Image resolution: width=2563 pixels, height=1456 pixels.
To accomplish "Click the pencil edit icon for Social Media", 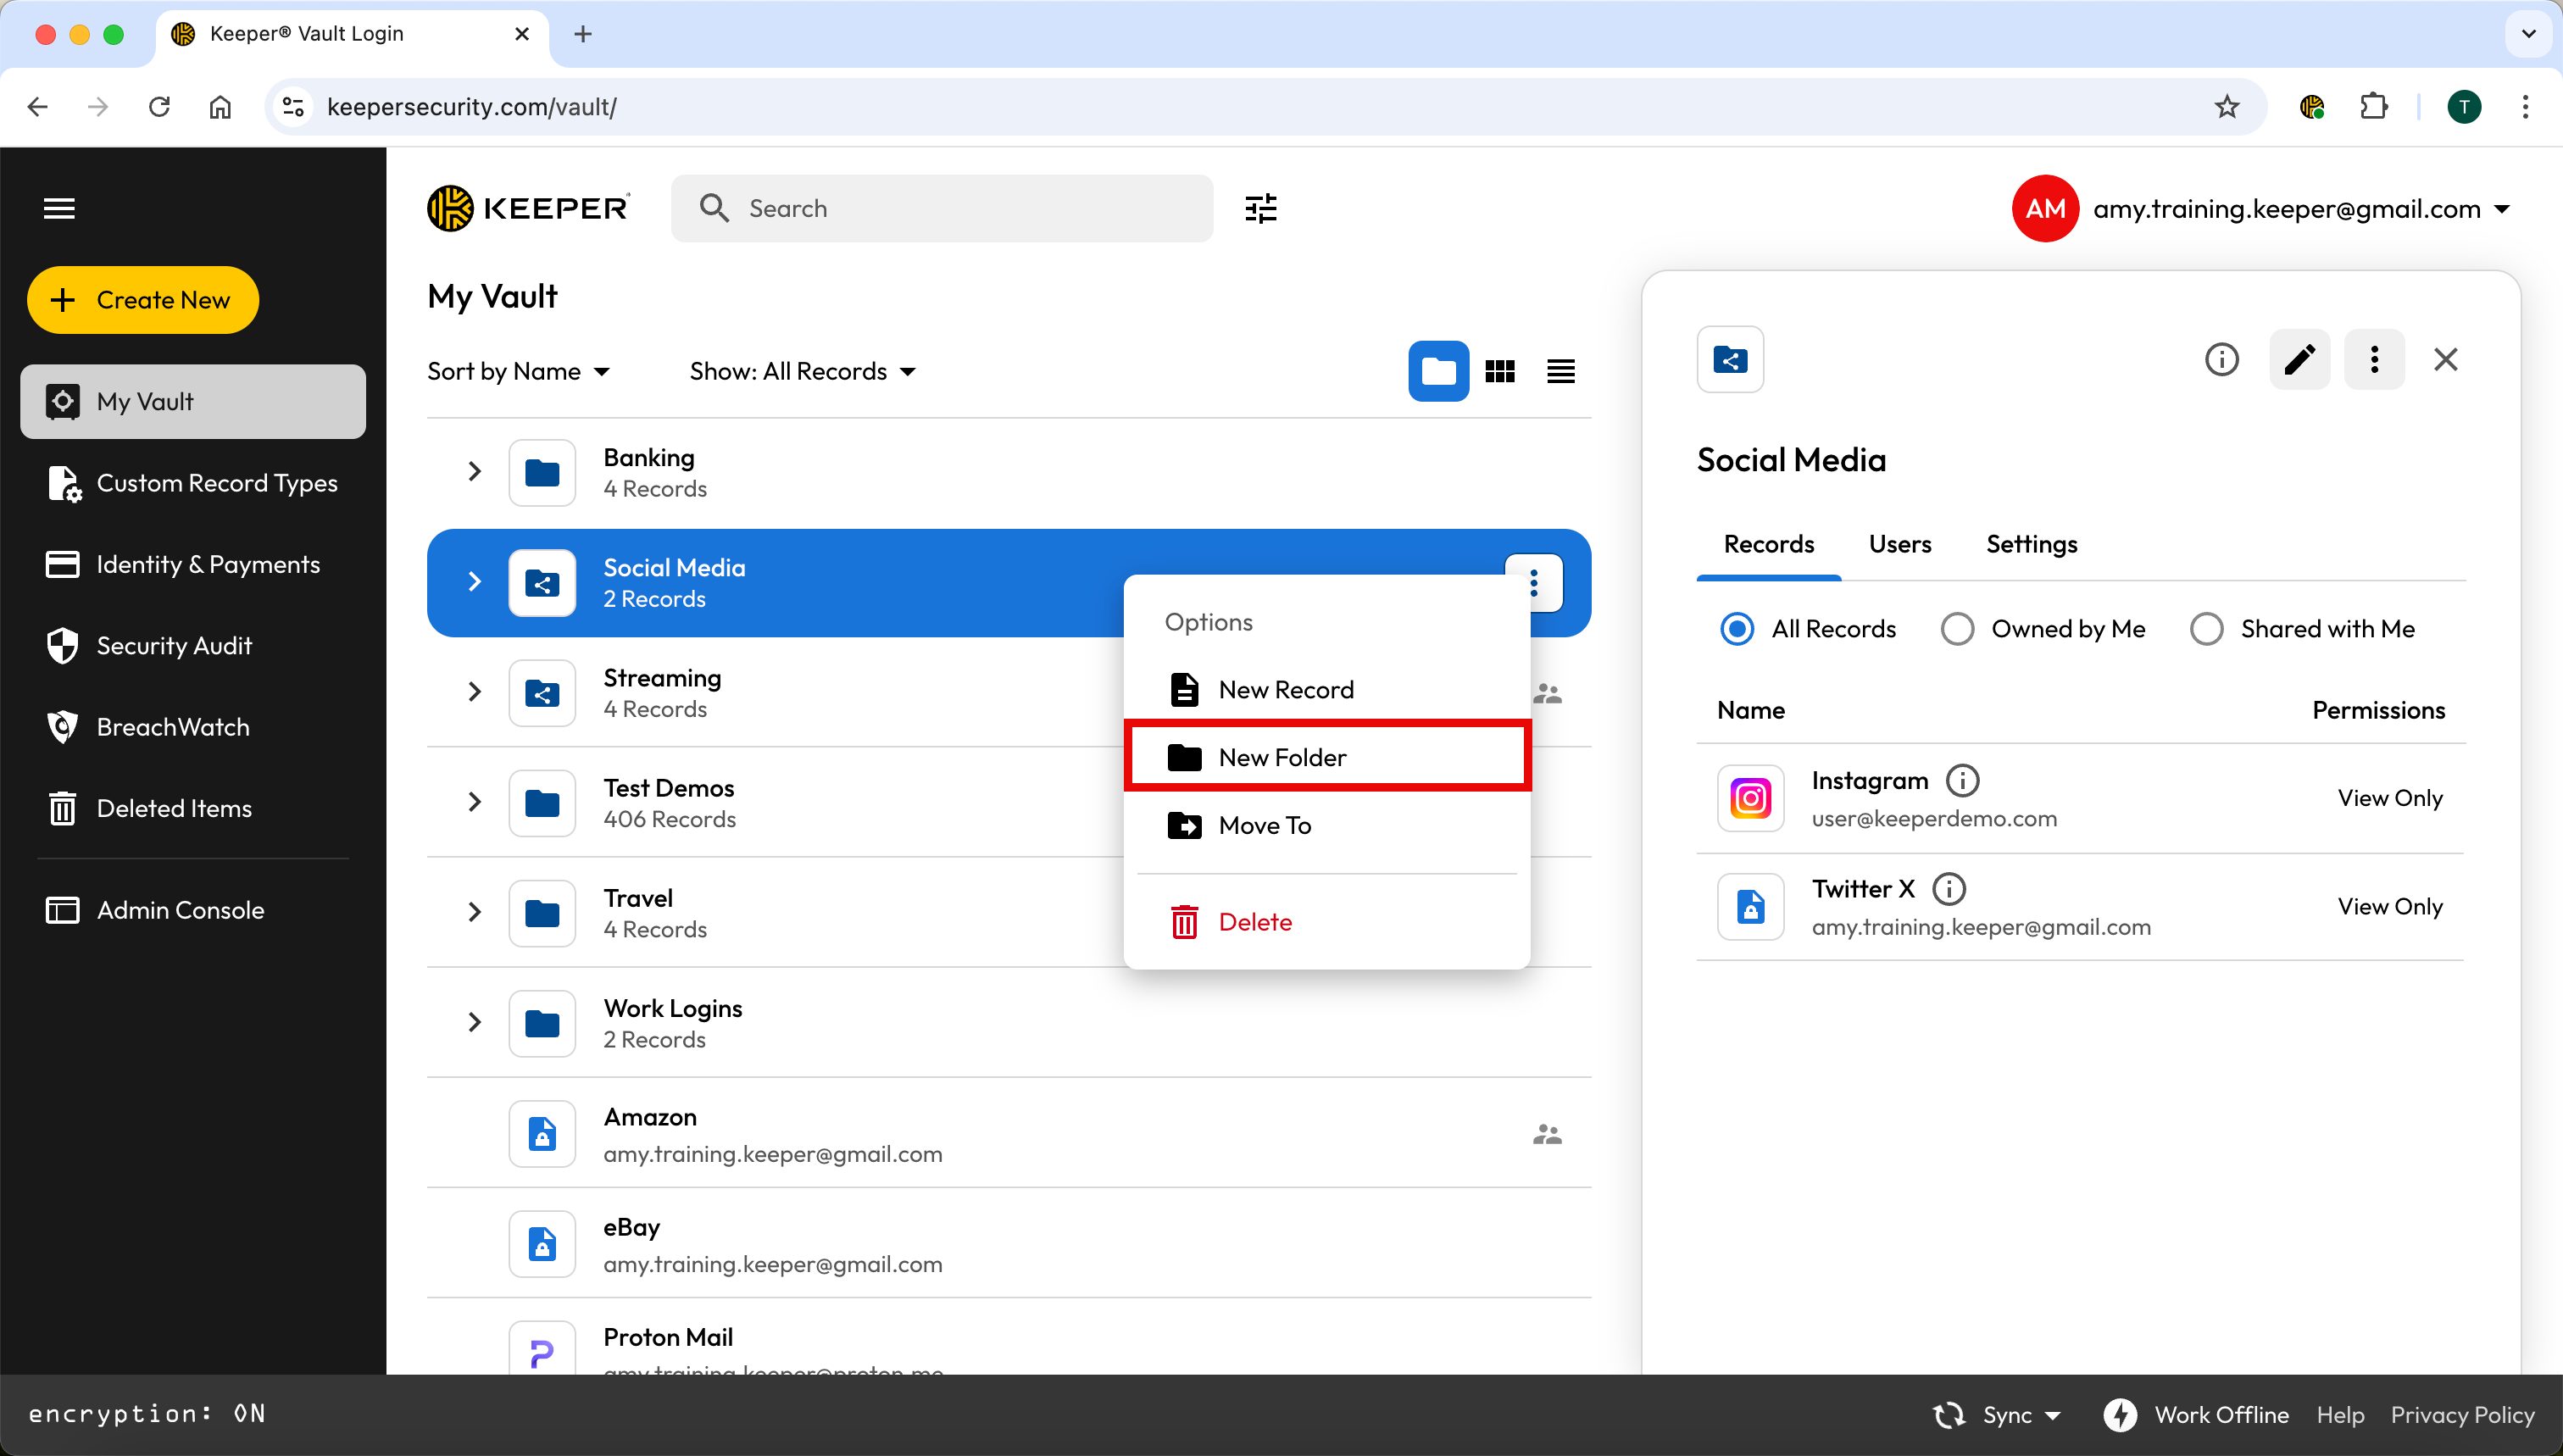I will [x=2299, y=359].
